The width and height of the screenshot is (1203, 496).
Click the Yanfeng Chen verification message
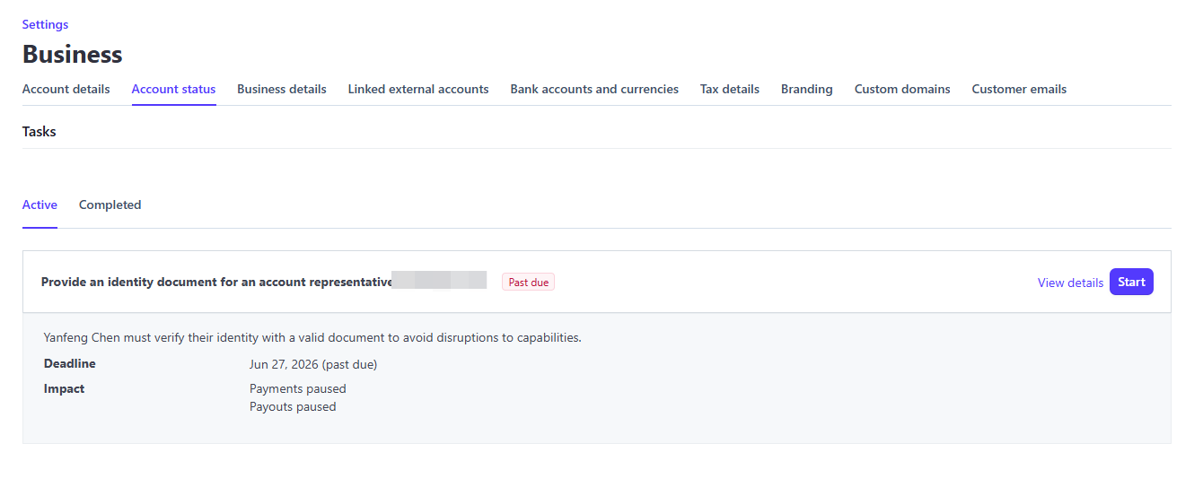(312, 338)
